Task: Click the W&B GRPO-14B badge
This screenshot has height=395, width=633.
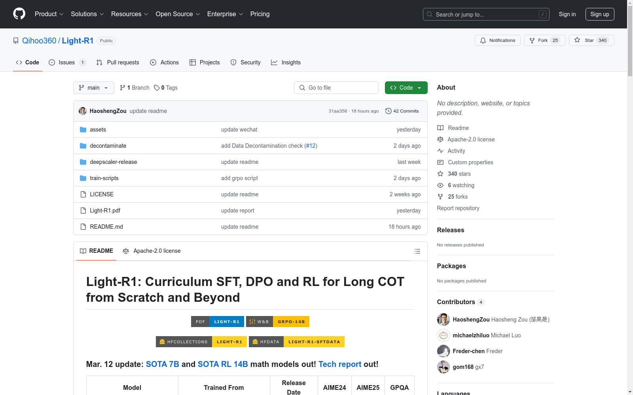Action: point(278,322)
